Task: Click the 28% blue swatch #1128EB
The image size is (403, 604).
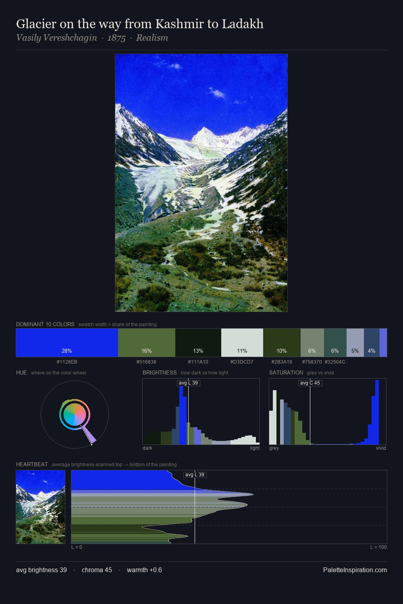Action: [67, 343]
